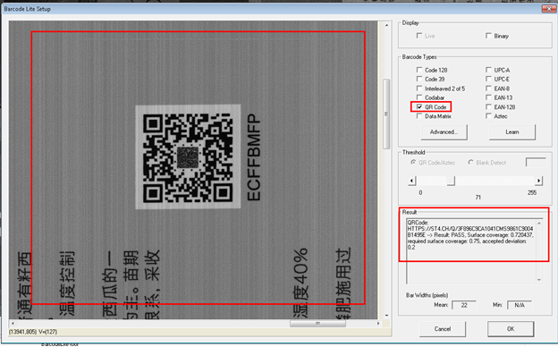Viewport: 558px width, 347px height.
Task: Select QR Code/Aztec threshold radio
Action: point(413,162)
